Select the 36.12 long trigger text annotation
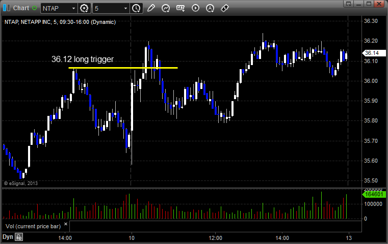This screenshot has height=244, width=388. click(83, 59)
